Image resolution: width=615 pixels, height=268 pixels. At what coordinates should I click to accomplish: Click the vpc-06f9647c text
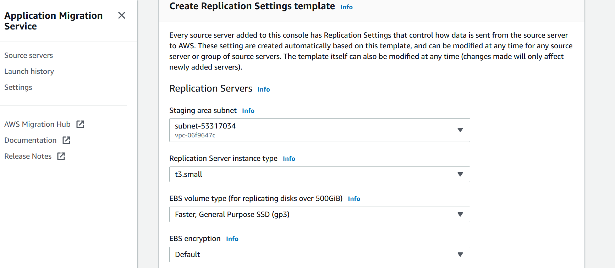195,135
